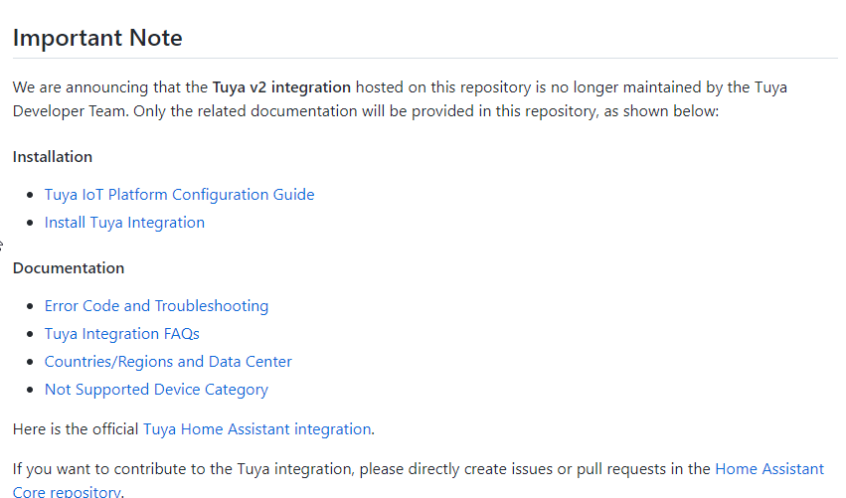This screenshot has width=846, height=498.
Task: Click the bold 'Tuya v2 integration' text
Action: click(281, 87)
